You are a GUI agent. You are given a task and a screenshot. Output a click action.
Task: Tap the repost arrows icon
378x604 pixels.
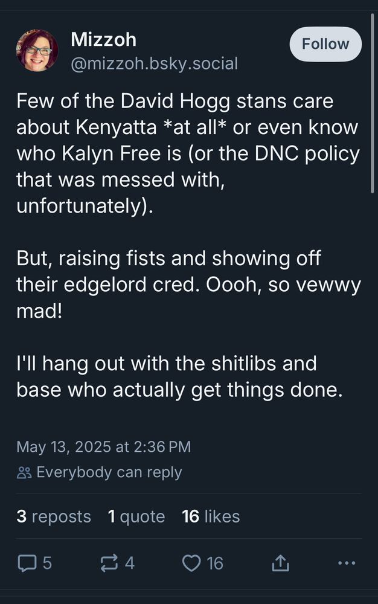point(109,563)
